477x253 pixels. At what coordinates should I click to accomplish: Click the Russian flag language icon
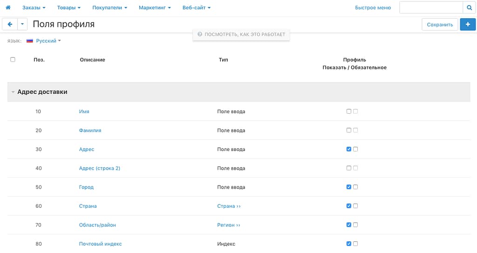[x=30, y=41]
